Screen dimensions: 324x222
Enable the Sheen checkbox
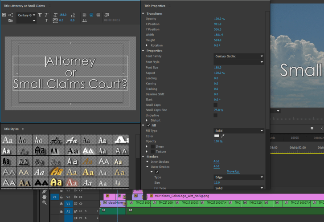coord(153,146)
